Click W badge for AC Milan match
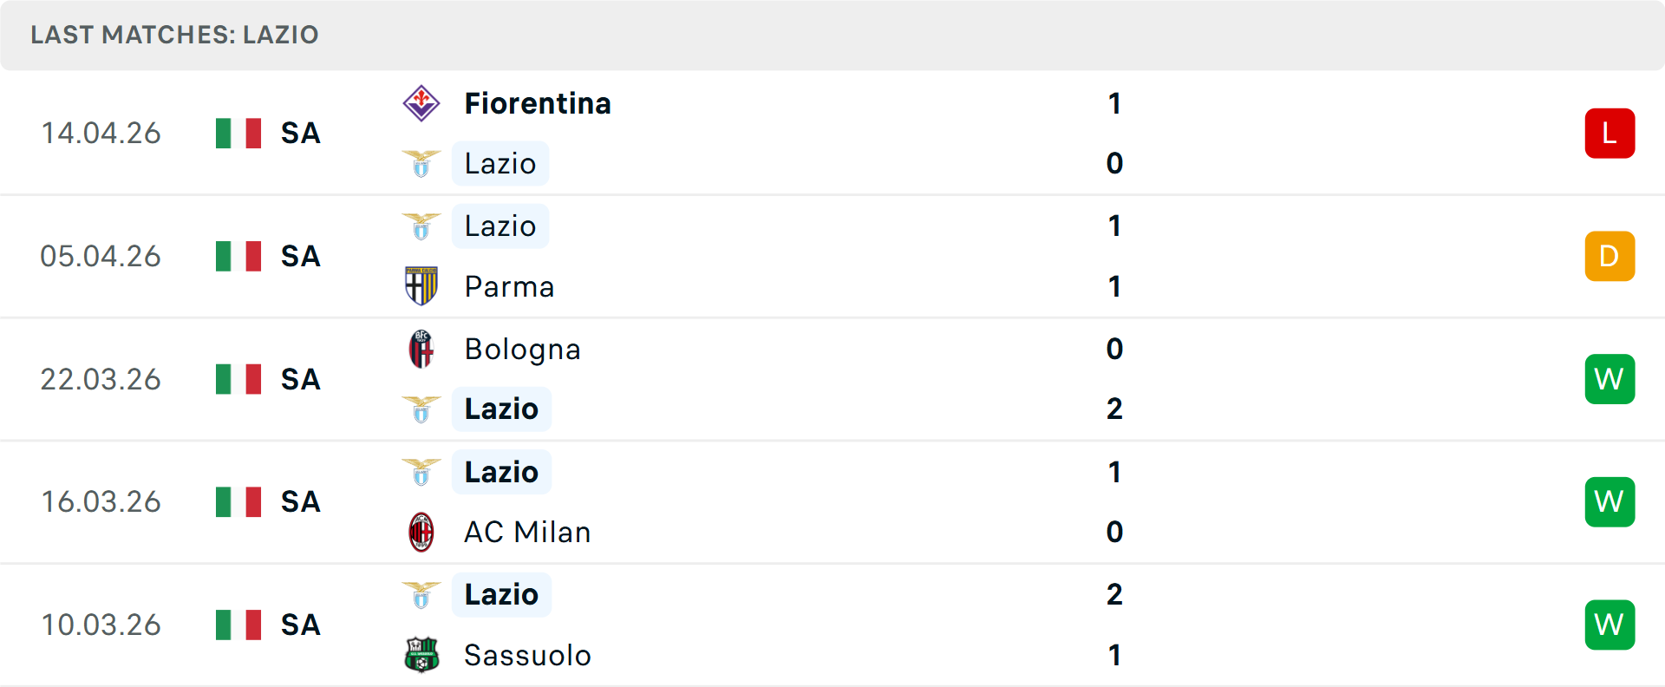Viewport: 1665px width, 687px height. 1609,501
